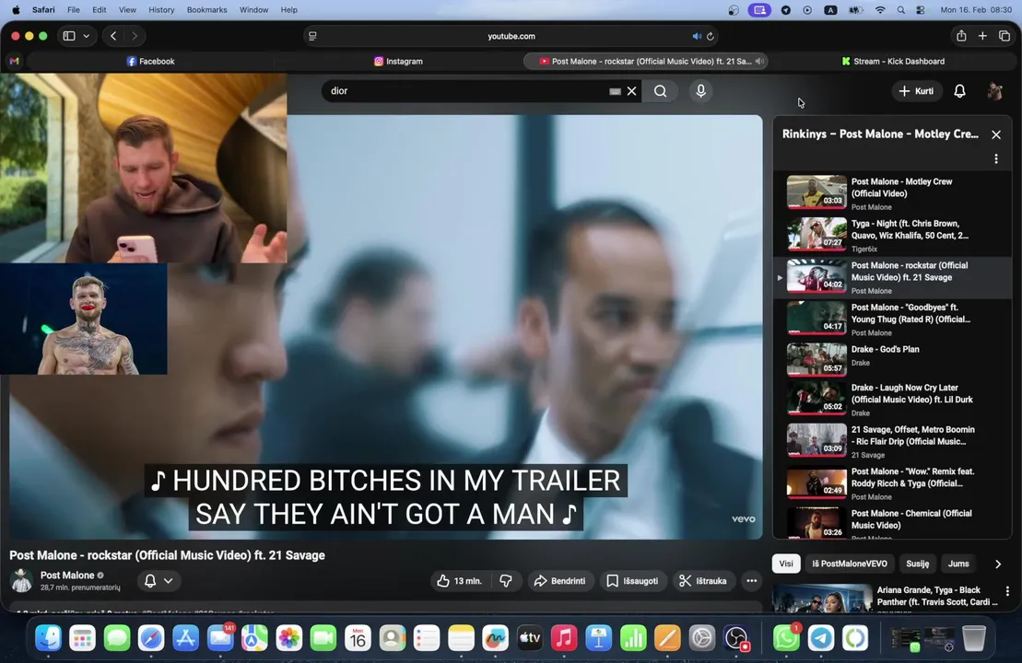Select the Susiję filter chip
Image resolution: width=1022 pixels, height=663 pixels.
tap(918, 564)
